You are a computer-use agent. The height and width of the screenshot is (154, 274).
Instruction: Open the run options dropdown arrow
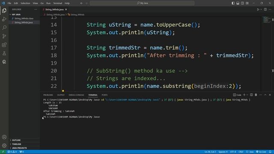pyautogui.click(x=261, y=9)
